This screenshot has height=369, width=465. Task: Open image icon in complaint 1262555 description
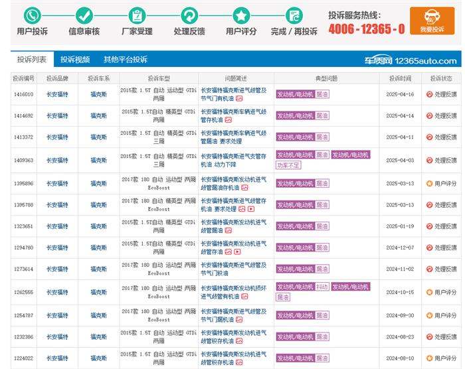(244, 297)
